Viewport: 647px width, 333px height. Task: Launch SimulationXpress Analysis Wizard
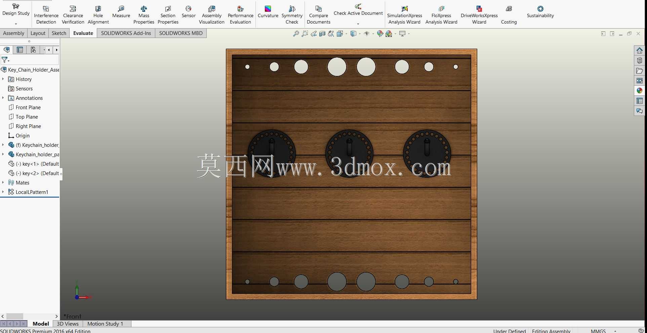click(405, 15)
